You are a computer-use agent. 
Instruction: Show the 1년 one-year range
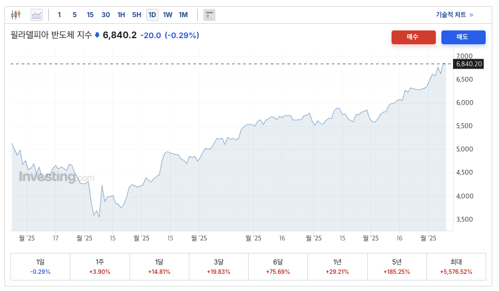coord(337,267)
